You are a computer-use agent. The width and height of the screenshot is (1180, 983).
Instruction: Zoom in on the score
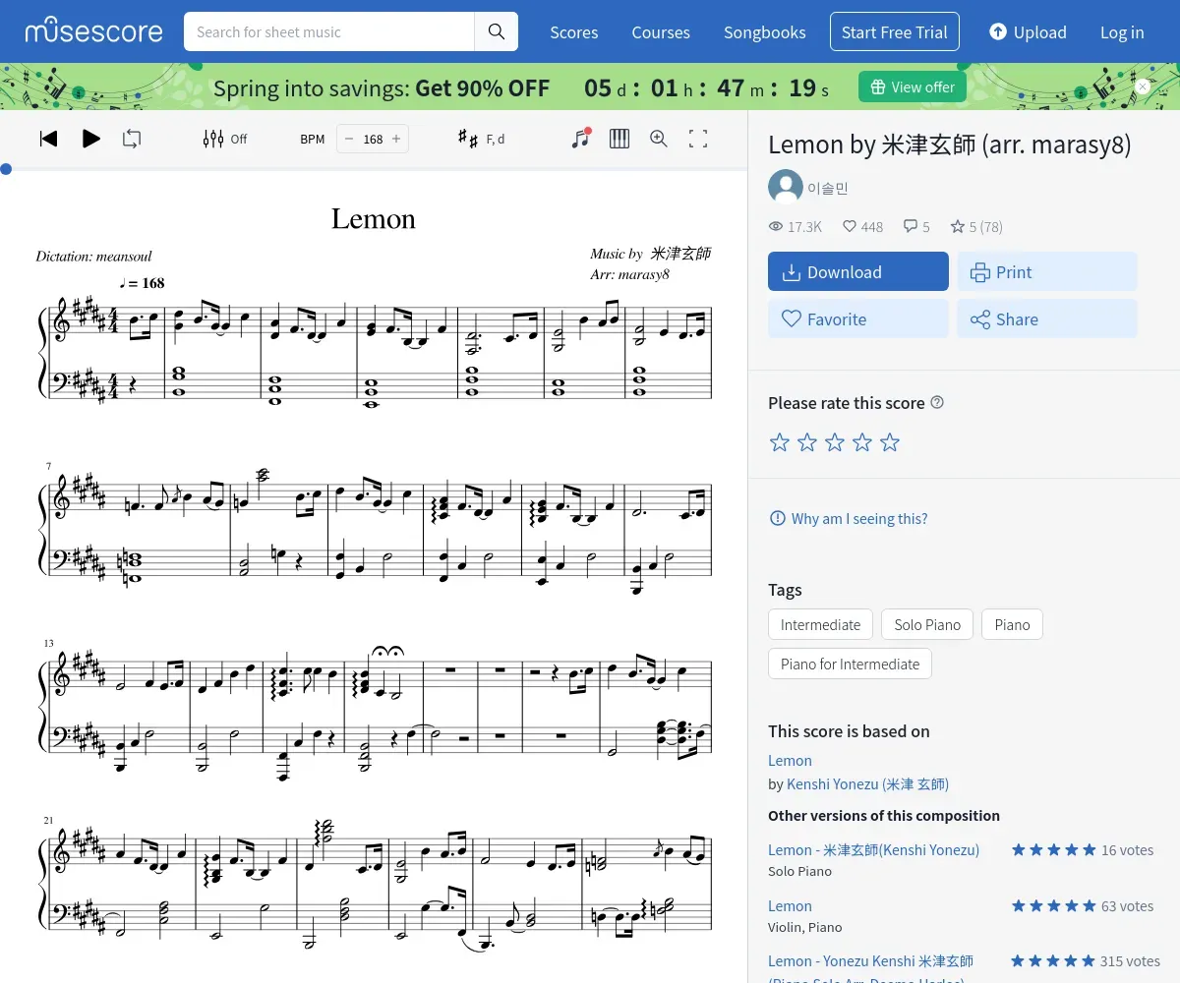click(x=659, y=139)
